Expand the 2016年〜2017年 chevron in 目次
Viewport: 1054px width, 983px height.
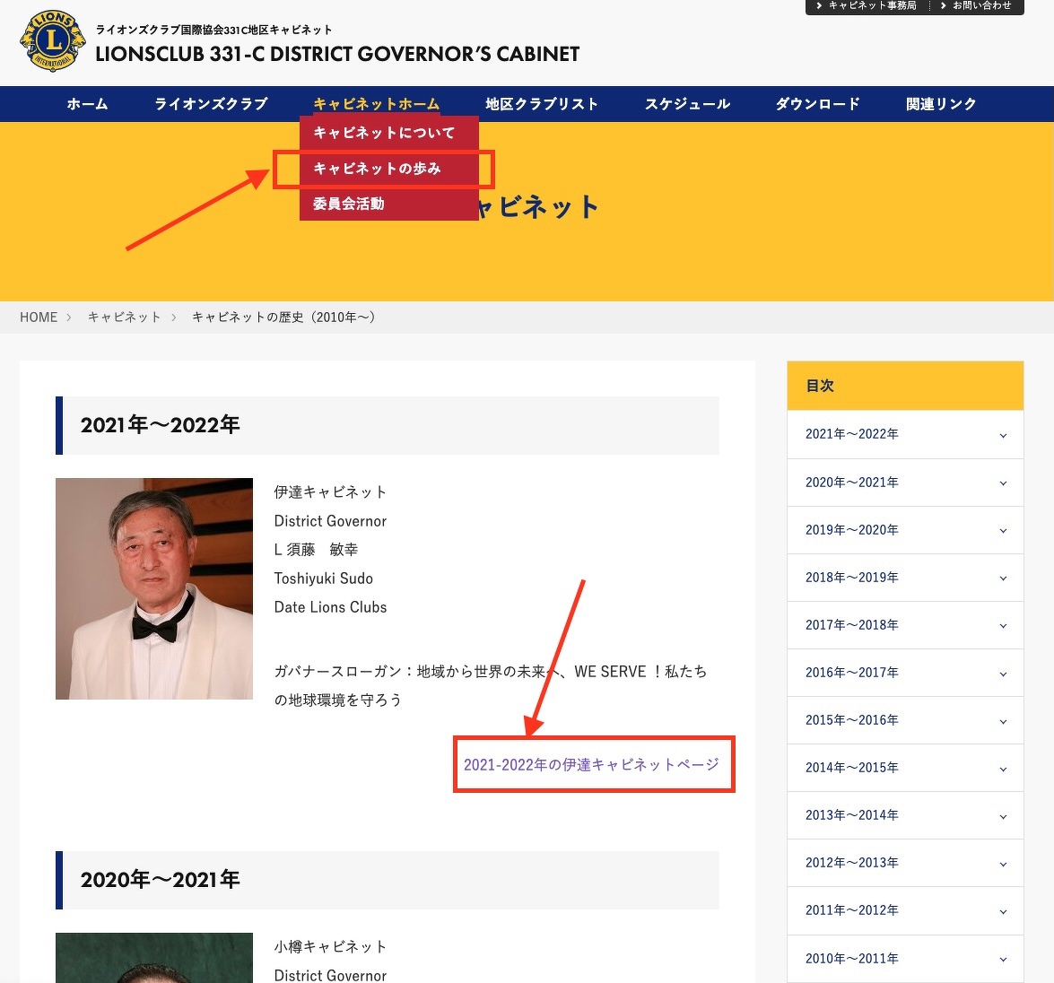1003,674
